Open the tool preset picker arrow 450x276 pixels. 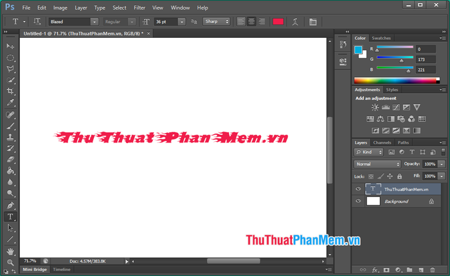[x=24, y=22]
